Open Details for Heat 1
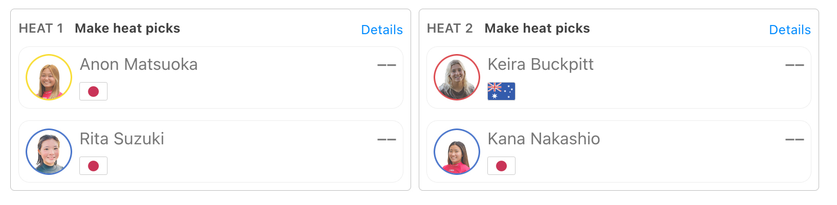This screenshot has width=837, height=205. click(x=382, y=30)
